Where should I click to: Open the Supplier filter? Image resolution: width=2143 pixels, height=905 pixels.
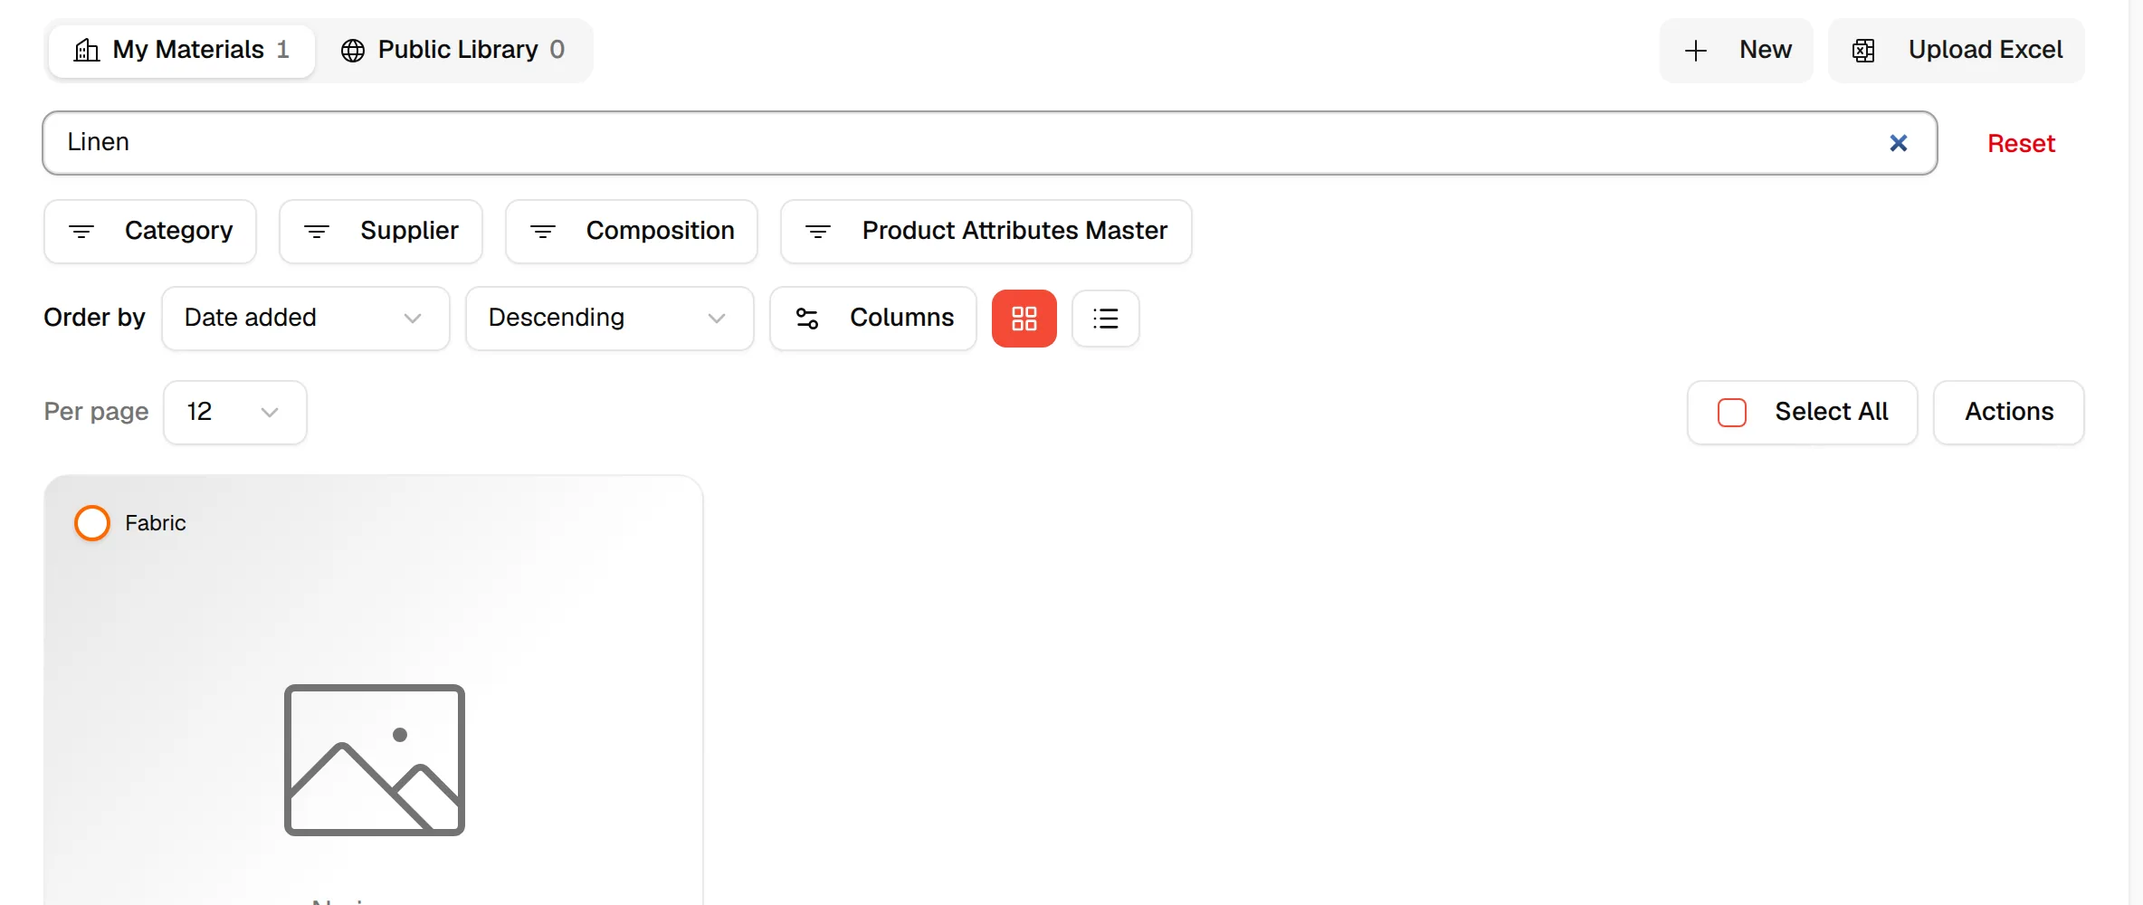(381, 231)
